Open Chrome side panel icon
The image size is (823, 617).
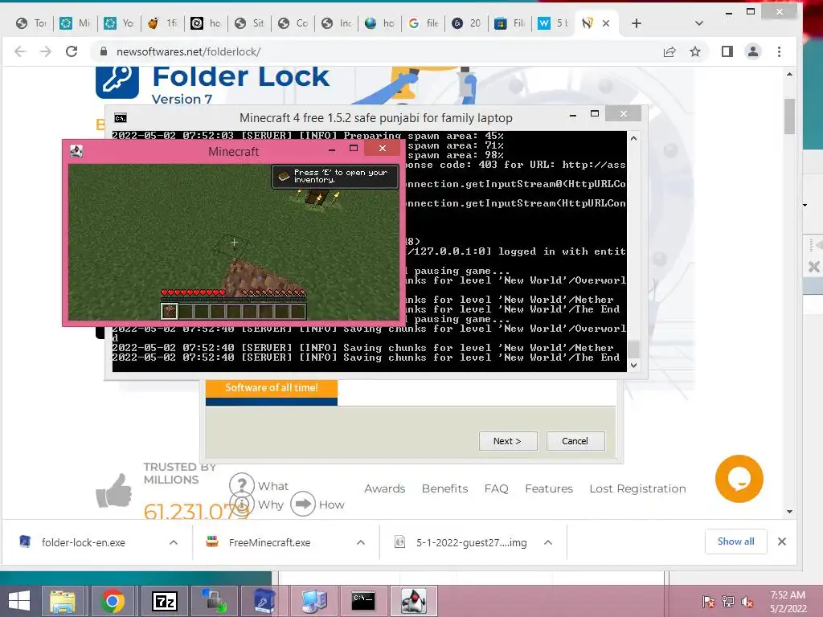point(727,51)
